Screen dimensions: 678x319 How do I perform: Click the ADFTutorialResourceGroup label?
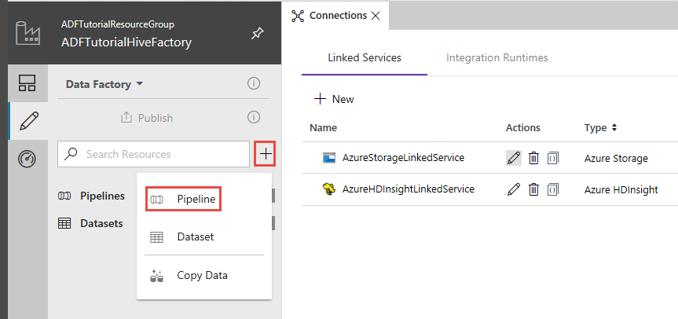(x=118, y=24)
